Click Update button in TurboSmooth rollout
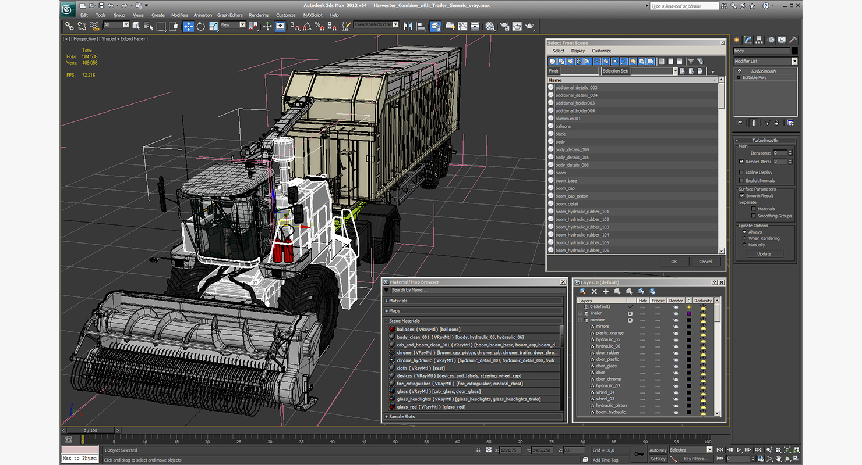862x465 pixels. [x=764, y=254]
